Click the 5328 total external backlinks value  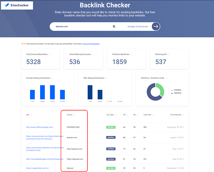tap(33, 62)
